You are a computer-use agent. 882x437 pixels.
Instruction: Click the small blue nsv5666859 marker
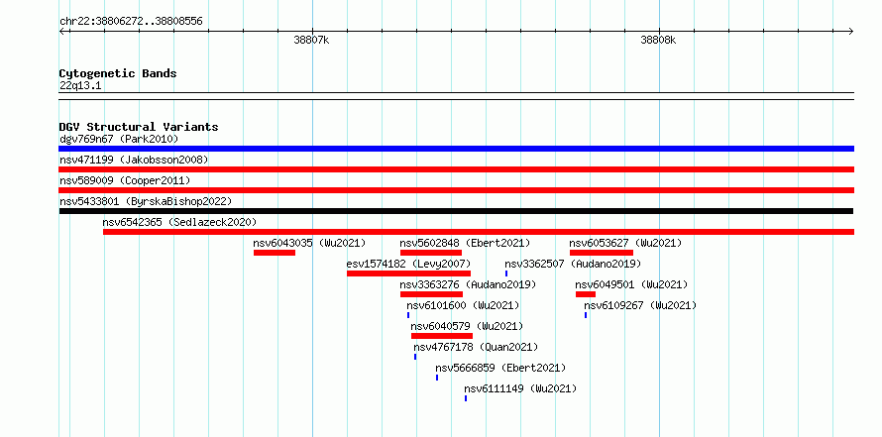[437, 378]
